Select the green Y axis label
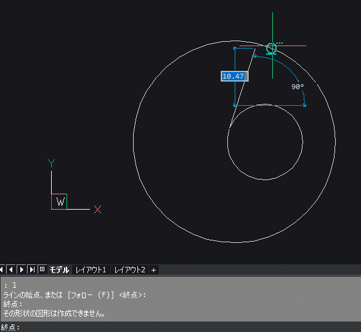Viewport: 361px width, 332px height. click(x=51, y=163)
